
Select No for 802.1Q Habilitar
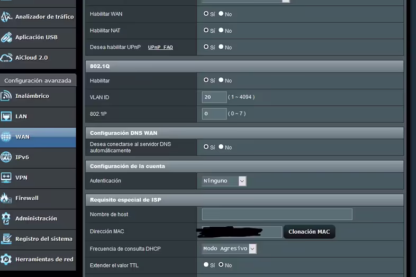tap(221, 80)
